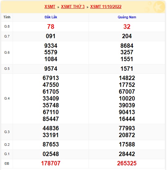
Task: Click the number 8684
Action: tap(127, 46)
